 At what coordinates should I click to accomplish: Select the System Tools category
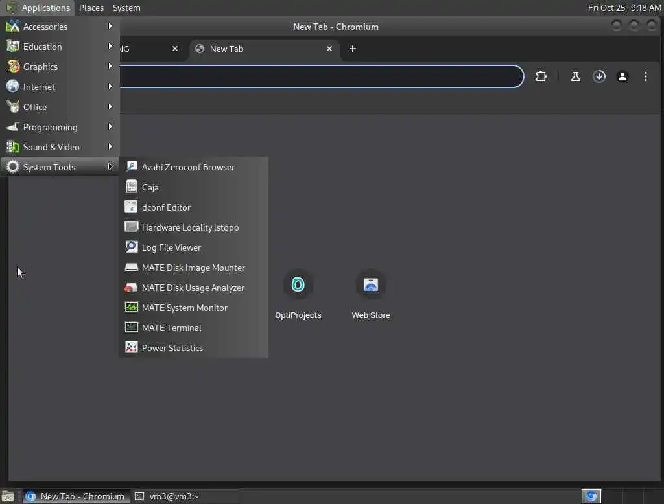click(60, 167)
